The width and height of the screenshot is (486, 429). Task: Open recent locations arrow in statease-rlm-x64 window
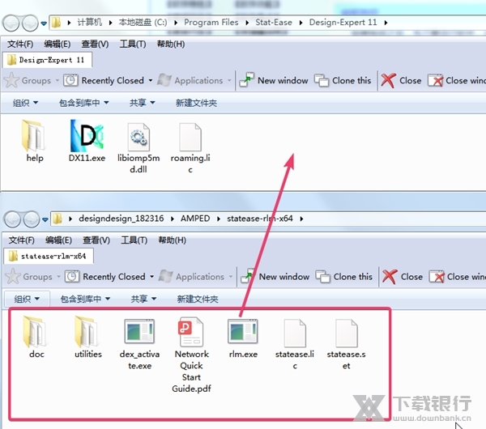pos(45,220)
